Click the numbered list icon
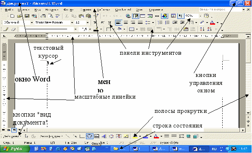 click(160, 23)
